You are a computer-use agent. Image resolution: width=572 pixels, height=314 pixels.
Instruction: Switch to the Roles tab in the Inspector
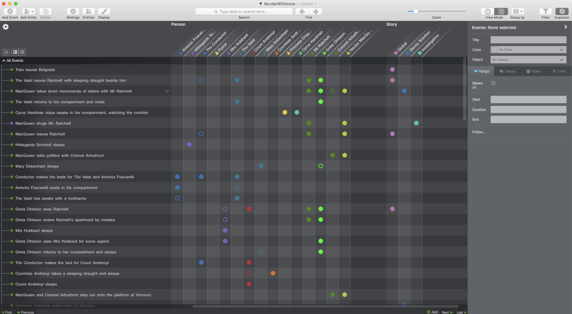(533, 71)
